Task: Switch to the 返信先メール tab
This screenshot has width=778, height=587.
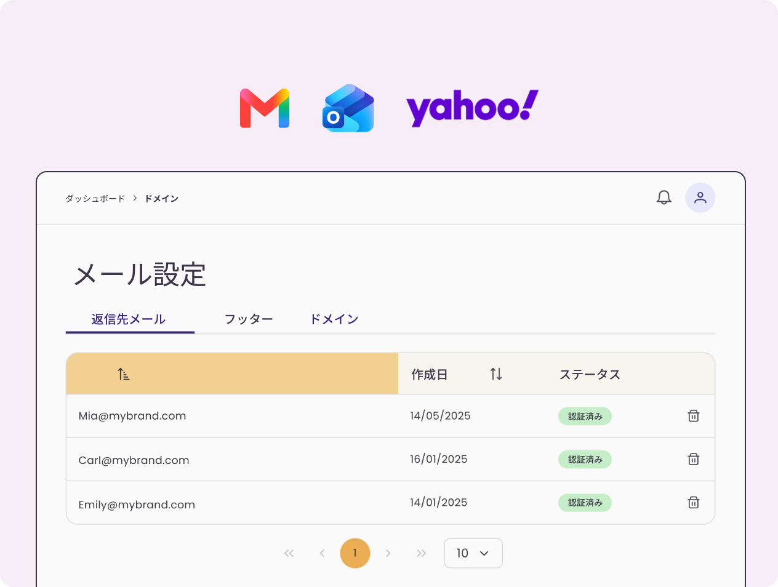Action: tap(129, 319)
